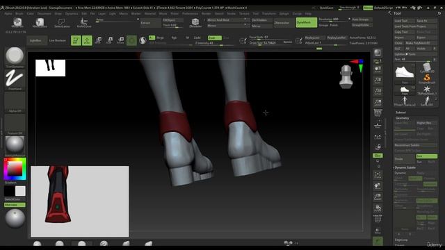Click the BPR render icon

pyautogui.click(x=378, y=53)
